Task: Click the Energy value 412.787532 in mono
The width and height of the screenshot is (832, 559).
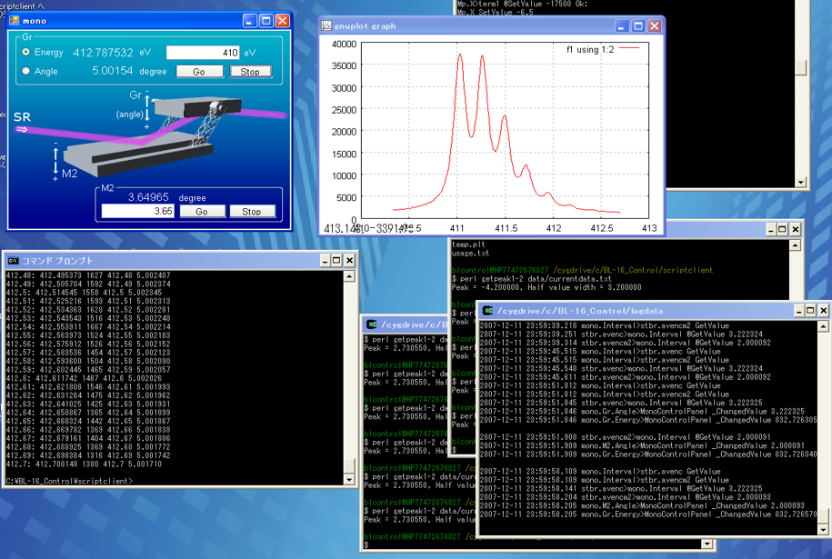Action: pyautogui.click(x=103, y=53)
